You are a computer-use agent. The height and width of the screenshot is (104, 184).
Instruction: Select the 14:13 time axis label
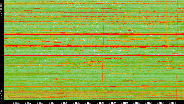[160, 103]
